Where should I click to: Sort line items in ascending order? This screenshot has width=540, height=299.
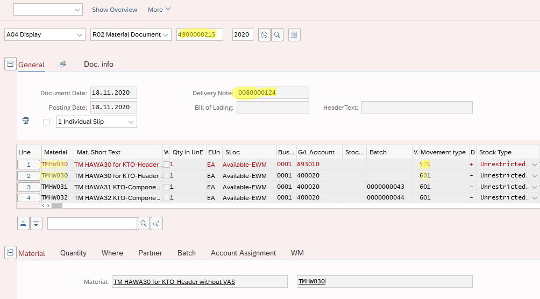point(23,224)
